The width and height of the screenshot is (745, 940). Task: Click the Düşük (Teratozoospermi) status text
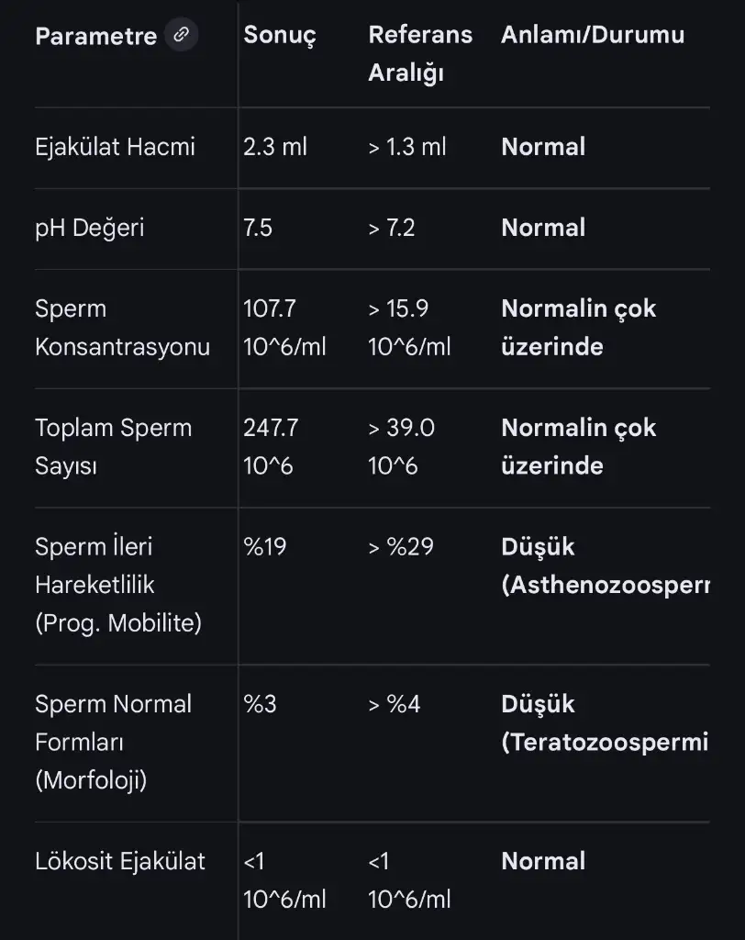[605, 723]
